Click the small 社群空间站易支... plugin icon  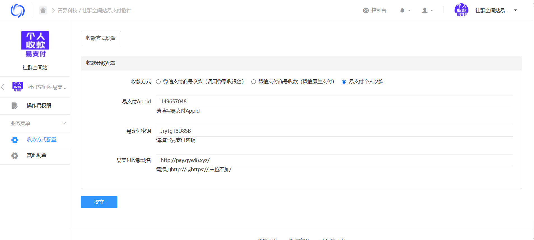click(18, 87)
